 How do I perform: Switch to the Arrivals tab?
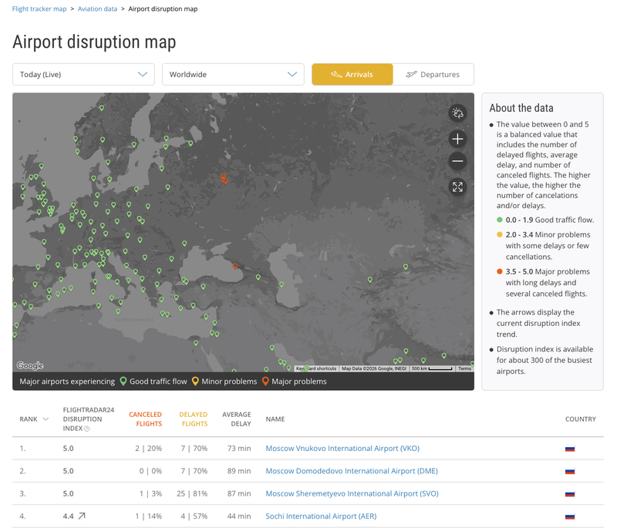click(352, 74)
